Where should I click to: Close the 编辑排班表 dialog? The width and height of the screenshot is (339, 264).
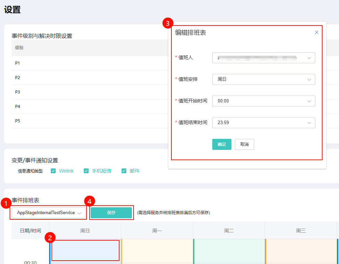317,32
